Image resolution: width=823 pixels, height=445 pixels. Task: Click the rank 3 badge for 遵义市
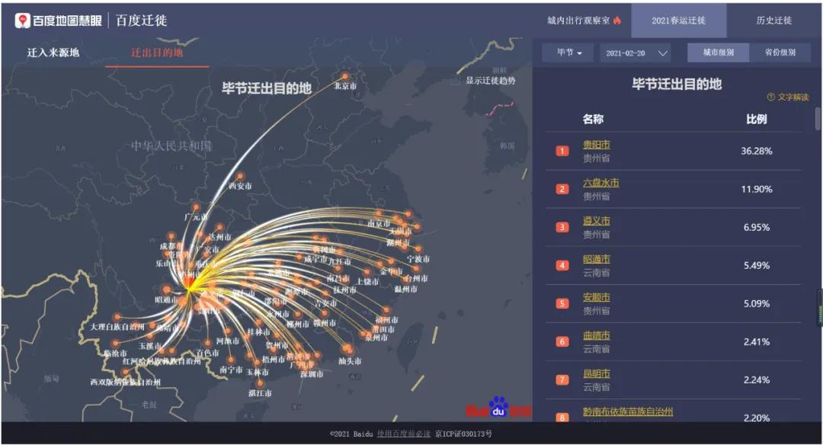tap(562, 227)
